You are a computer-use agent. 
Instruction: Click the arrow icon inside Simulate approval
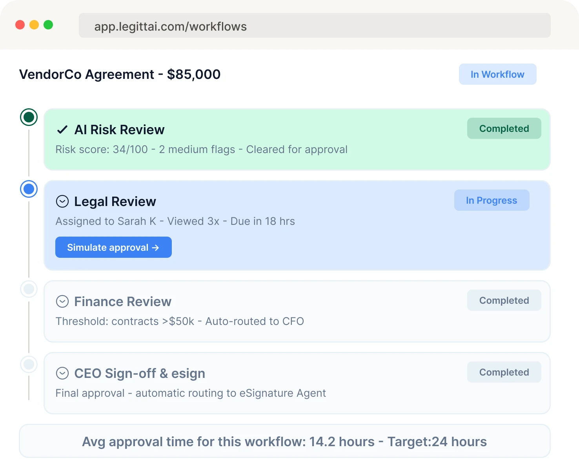[x=157, y=247]
